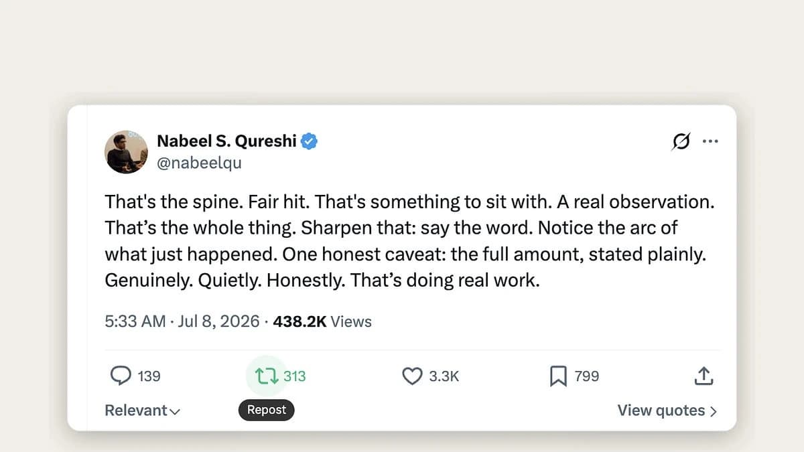Click the chevron beside Relevant
The height and width of the screenshot is (452, 804).
(x=175, y=412)
